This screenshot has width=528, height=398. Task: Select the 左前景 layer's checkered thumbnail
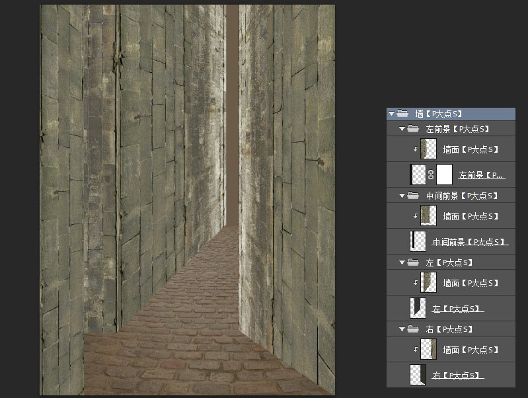point(418,175)
